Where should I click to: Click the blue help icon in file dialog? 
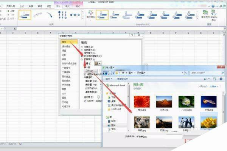221,79
